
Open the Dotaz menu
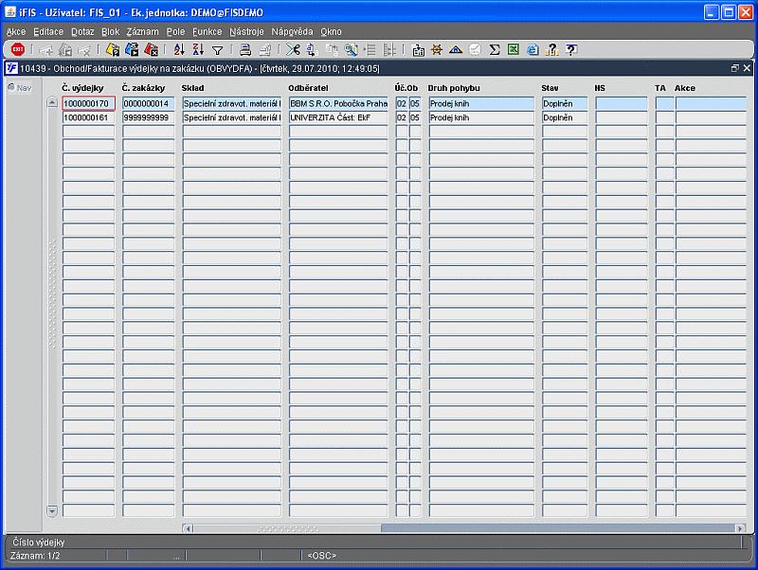82,31
